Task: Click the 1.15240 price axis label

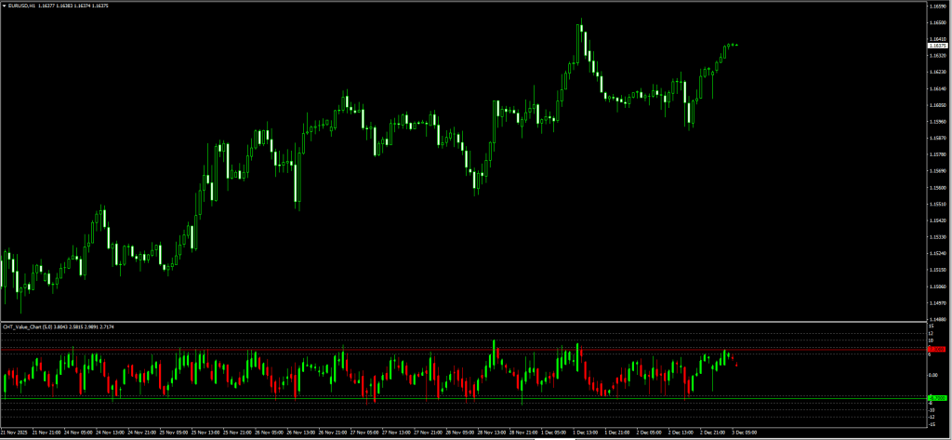Action: tap(938, 253)
